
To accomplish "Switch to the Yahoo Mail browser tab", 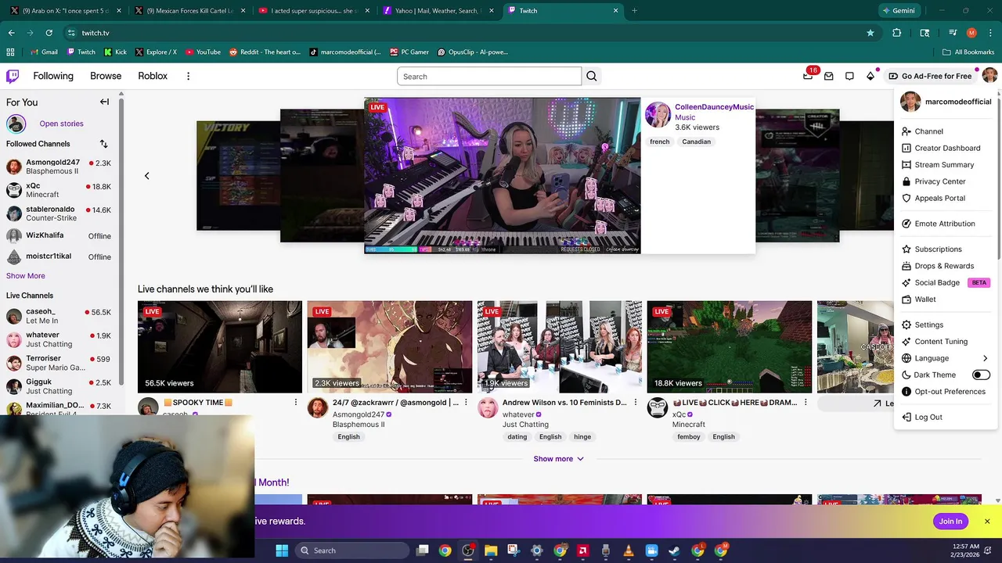I will tap(438, 11).
